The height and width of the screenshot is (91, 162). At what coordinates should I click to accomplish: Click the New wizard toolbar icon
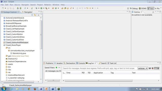point(3,8)
